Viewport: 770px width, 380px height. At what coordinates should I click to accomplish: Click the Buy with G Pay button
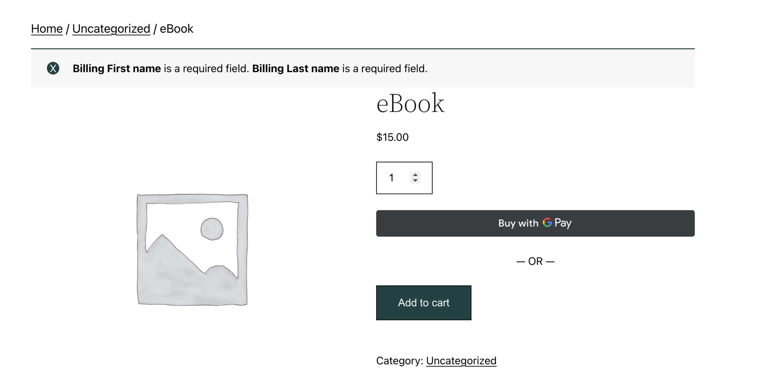coord(535,223)
